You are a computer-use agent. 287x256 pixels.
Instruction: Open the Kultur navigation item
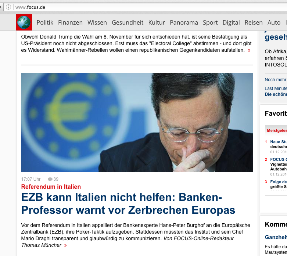[157, 22]
